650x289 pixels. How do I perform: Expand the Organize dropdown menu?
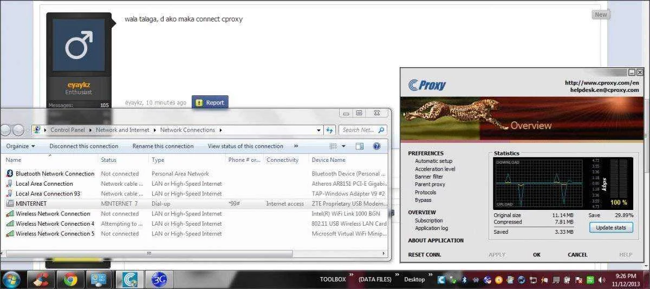click(x=21, y=146)
